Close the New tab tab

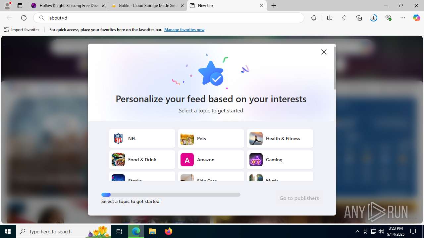(261, 6)
